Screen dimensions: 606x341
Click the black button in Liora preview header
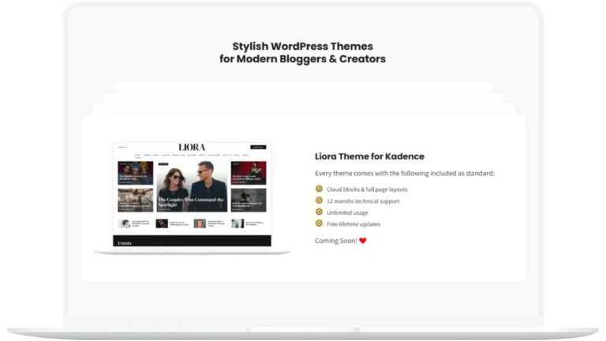[x=258, y=147]
